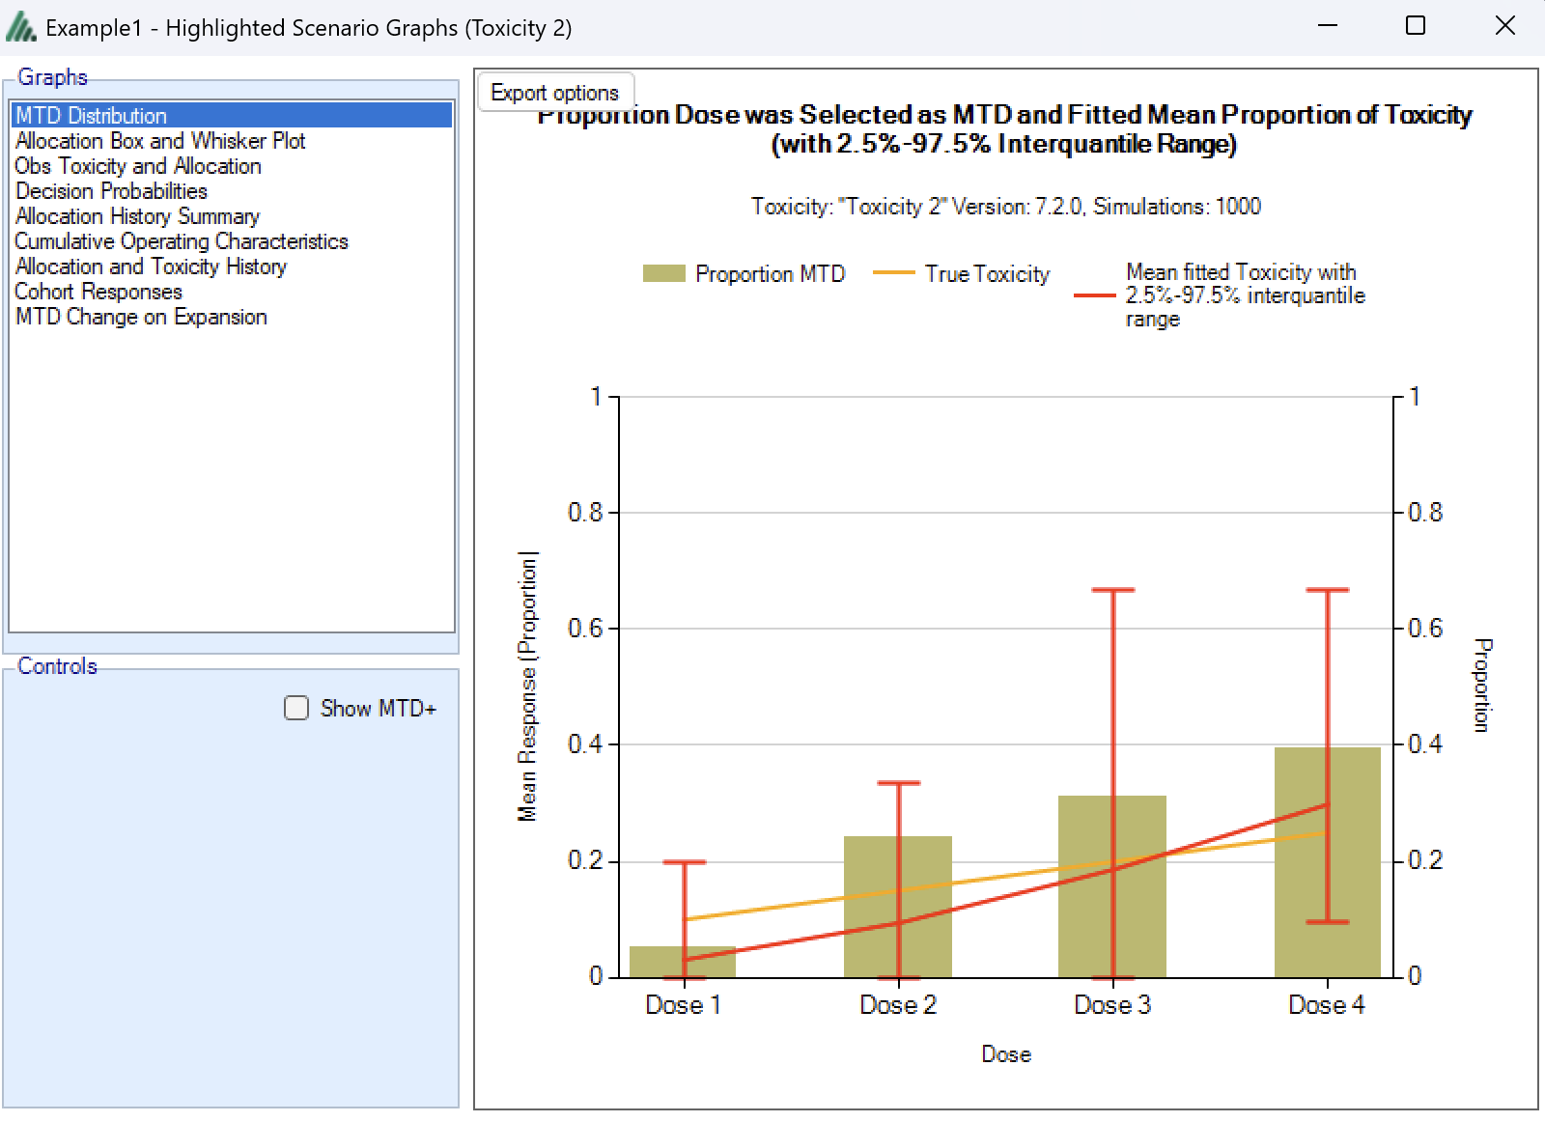The width and height of the screenshot is (1545, 1122).
Task: Click the True Toxicity legend line
Action: [893, 274]
